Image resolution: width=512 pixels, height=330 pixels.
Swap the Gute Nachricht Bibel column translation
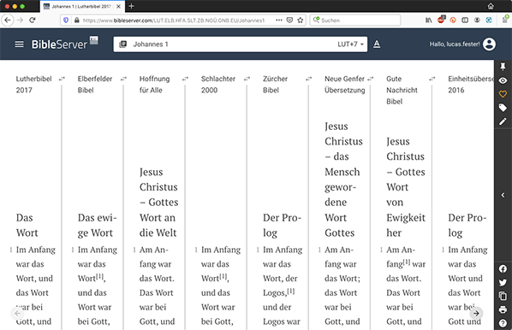432,79
